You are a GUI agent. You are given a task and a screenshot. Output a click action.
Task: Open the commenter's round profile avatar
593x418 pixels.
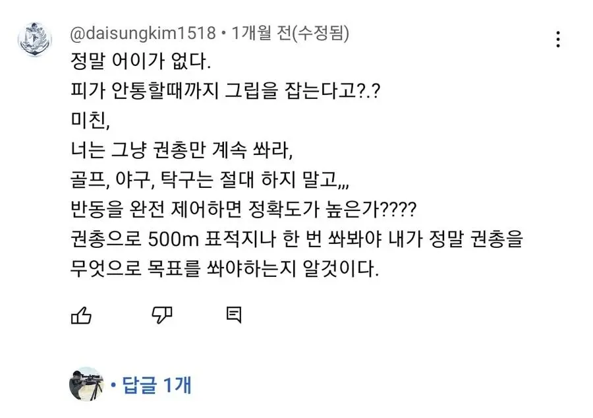click(x=35, y=40)
